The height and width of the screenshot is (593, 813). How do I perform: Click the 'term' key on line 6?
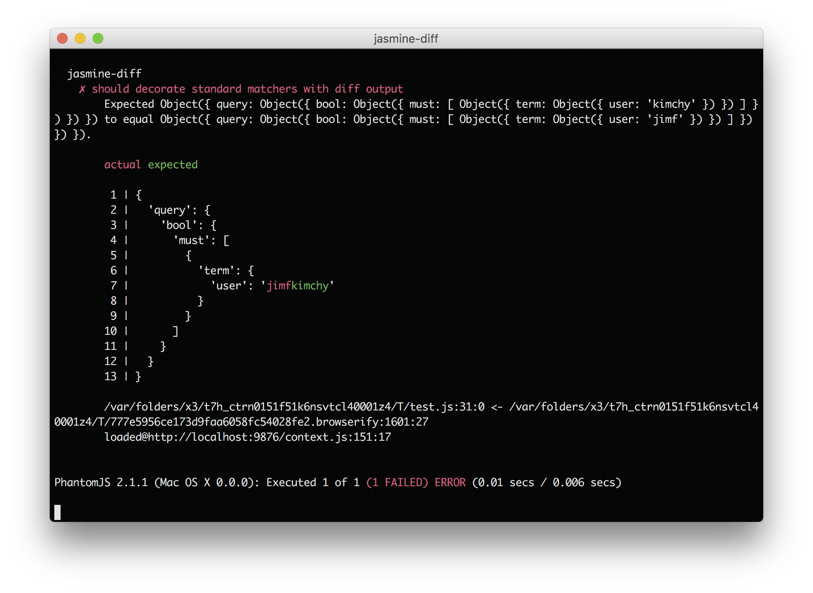pos(216,271)
